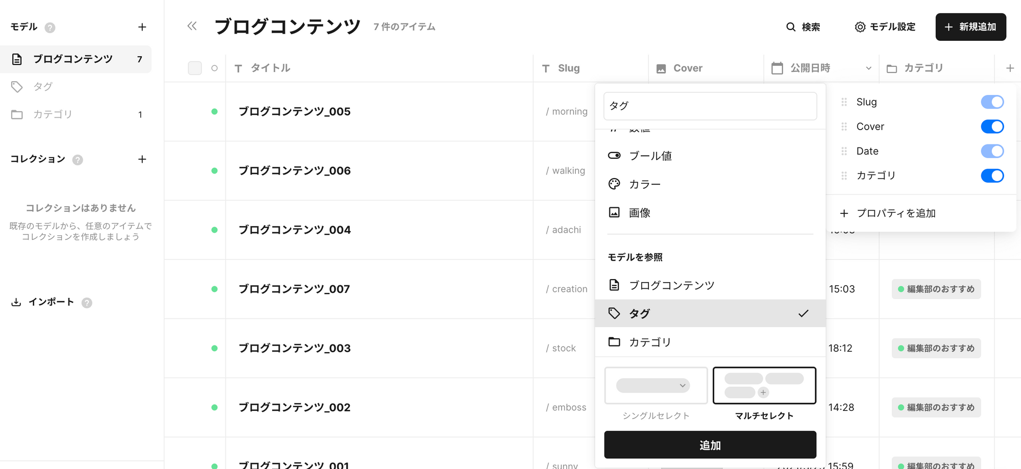Viewport: 1021px width, 469px height.
Task: Add a new collection with plus icon
Action: click(x=142, y=159)
